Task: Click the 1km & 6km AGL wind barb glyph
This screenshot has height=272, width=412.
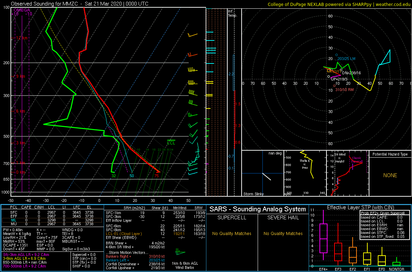Action: coord(180,252)
